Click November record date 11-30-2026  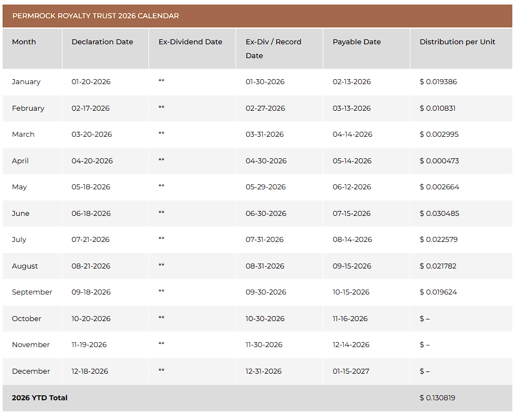(264, 345)
